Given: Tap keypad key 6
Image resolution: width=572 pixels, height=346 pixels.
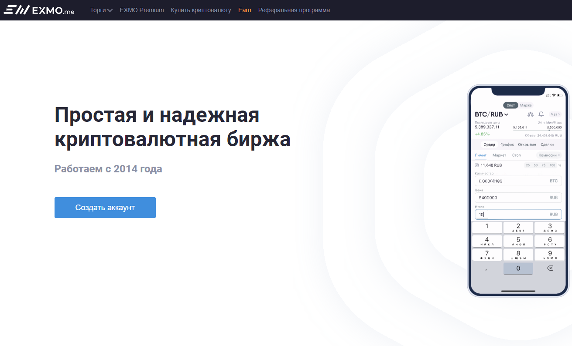Looking at the screenshot, I should click(x=550, y=241).
